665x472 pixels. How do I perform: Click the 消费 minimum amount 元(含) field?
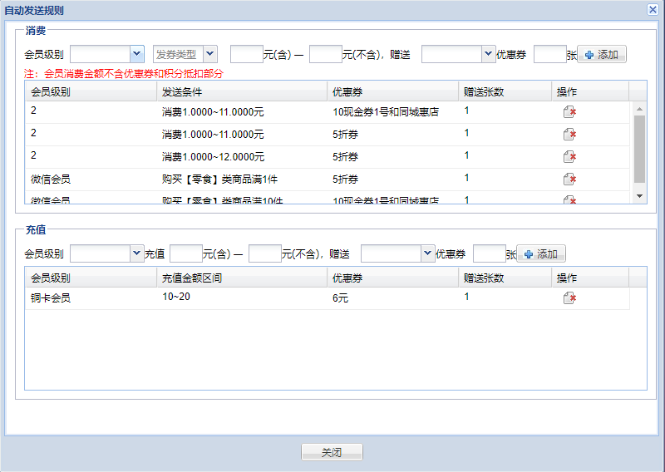246,55
